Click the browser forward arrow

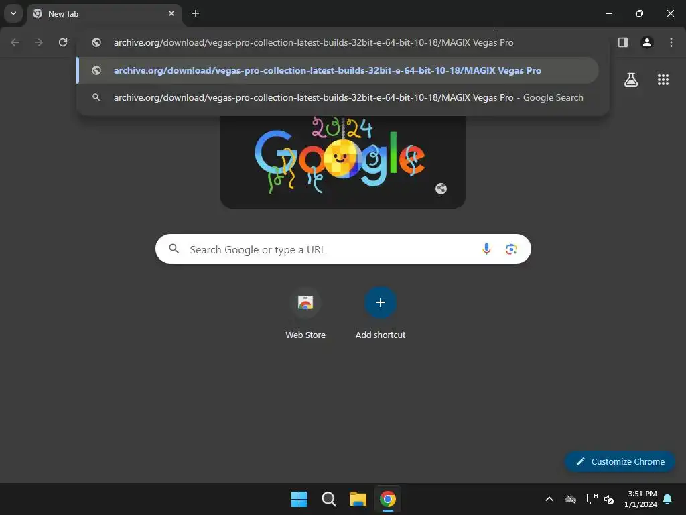[x=39, y=42]
